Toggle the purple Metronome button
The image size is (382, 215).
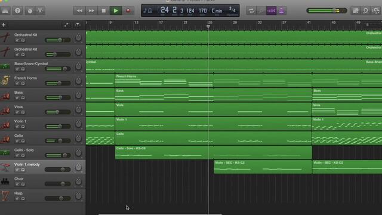click(281, 11)
